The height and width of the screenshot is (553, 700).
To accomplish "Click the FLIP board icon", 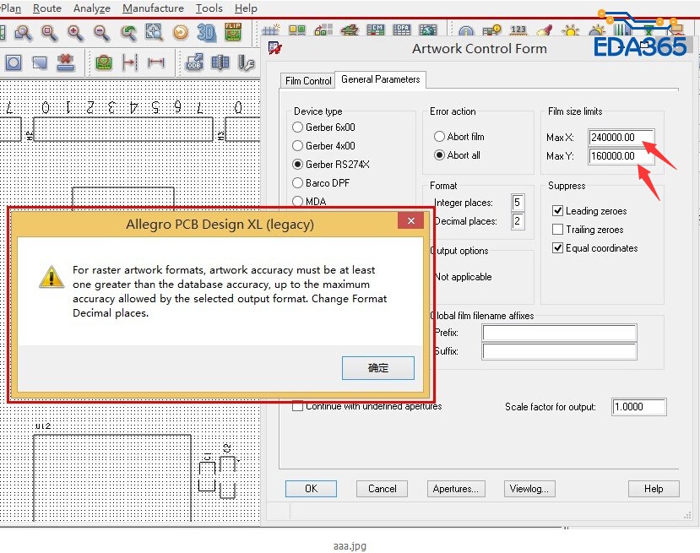I will click(233, 32).
